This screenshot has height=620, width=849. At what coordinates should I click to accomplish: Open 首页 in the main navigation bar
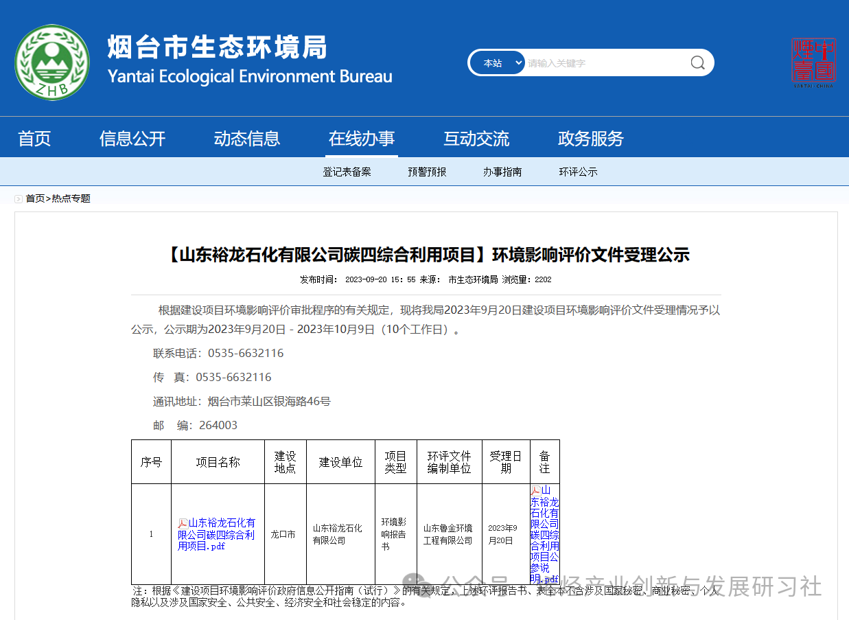(x=34, y=139)
